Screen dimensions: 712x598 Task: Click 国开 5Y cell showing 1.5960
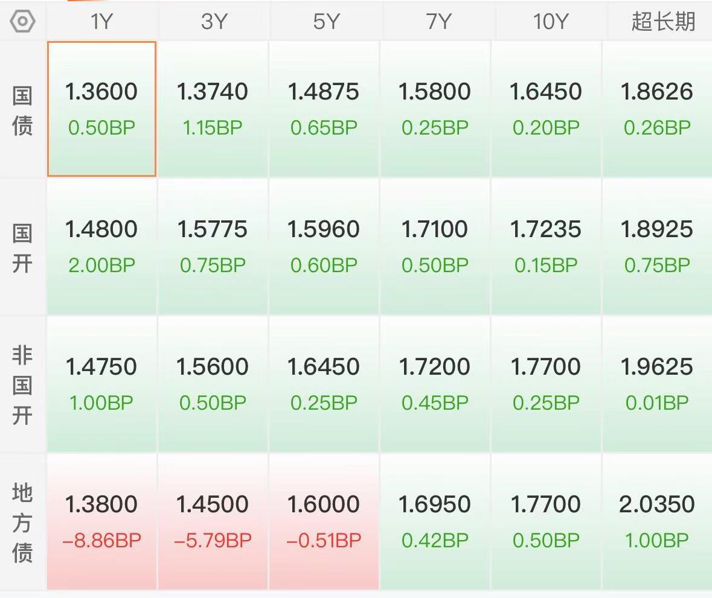coord(324,246)
